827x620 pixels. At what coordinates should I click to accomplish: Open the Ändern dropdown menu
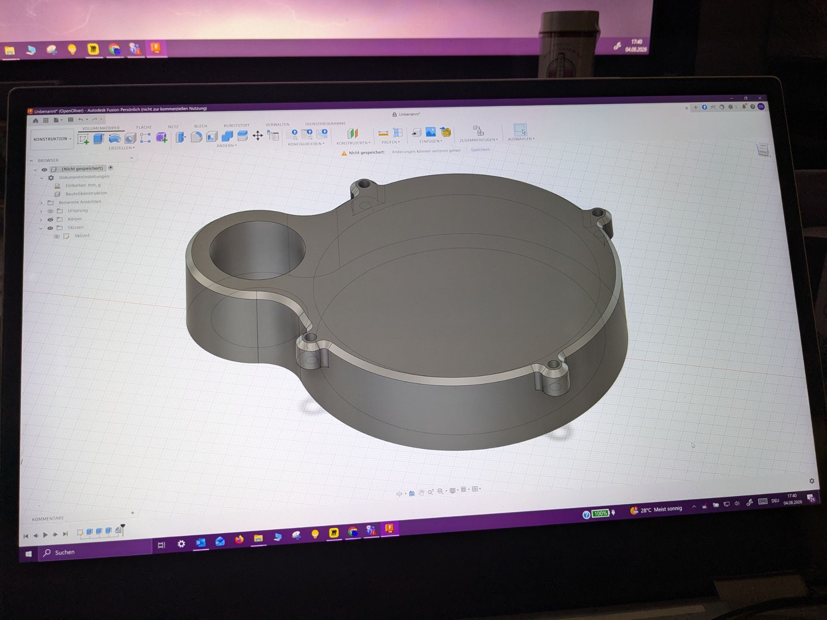click(x=227, y=145)
